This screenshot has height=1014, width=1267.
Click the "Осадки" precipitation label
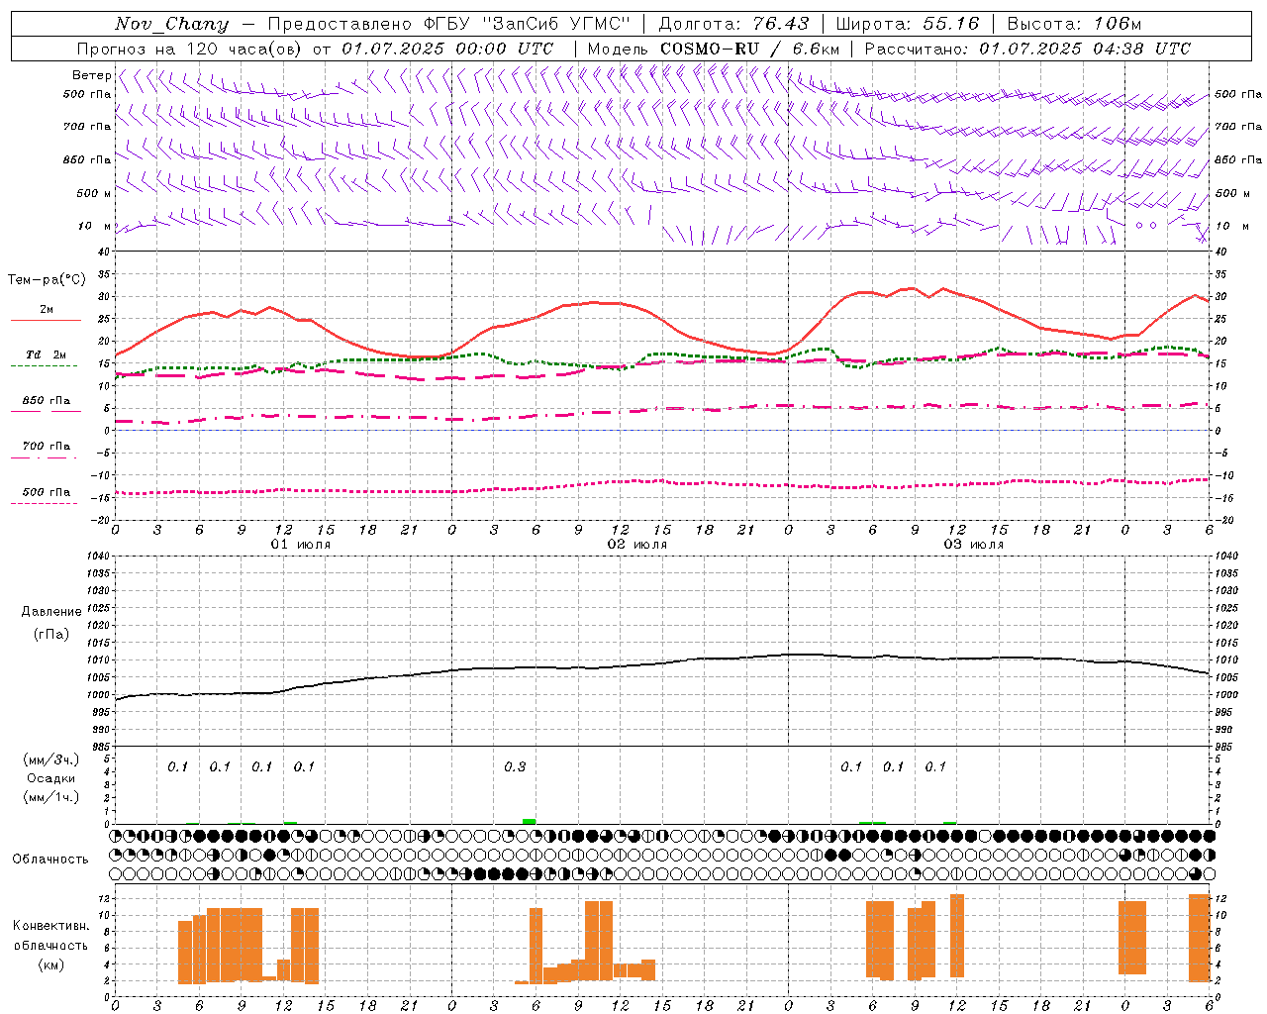pos(51,778)
